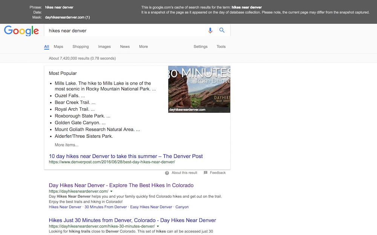The image size is (377, 235).
Task: Open Day Hikes Near Denver - Explore result
Action: click(x=121, y=185)
